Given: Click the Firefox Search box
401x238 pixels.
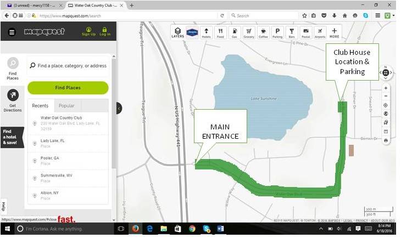Looking at the screenshot, I should click(x=264, y=16).
